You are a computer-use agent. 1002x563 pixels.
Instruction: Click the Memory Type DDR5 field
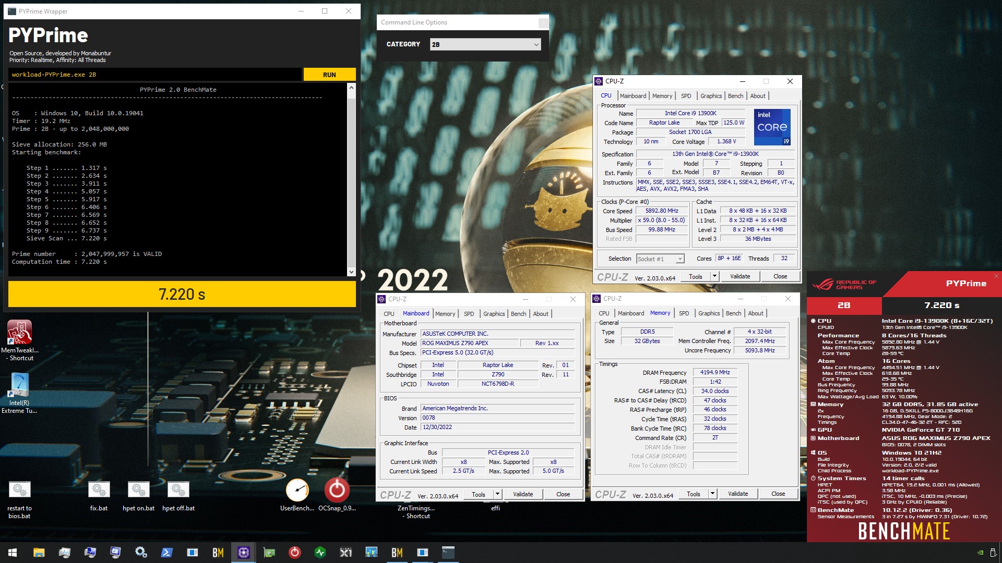[647, 332]
